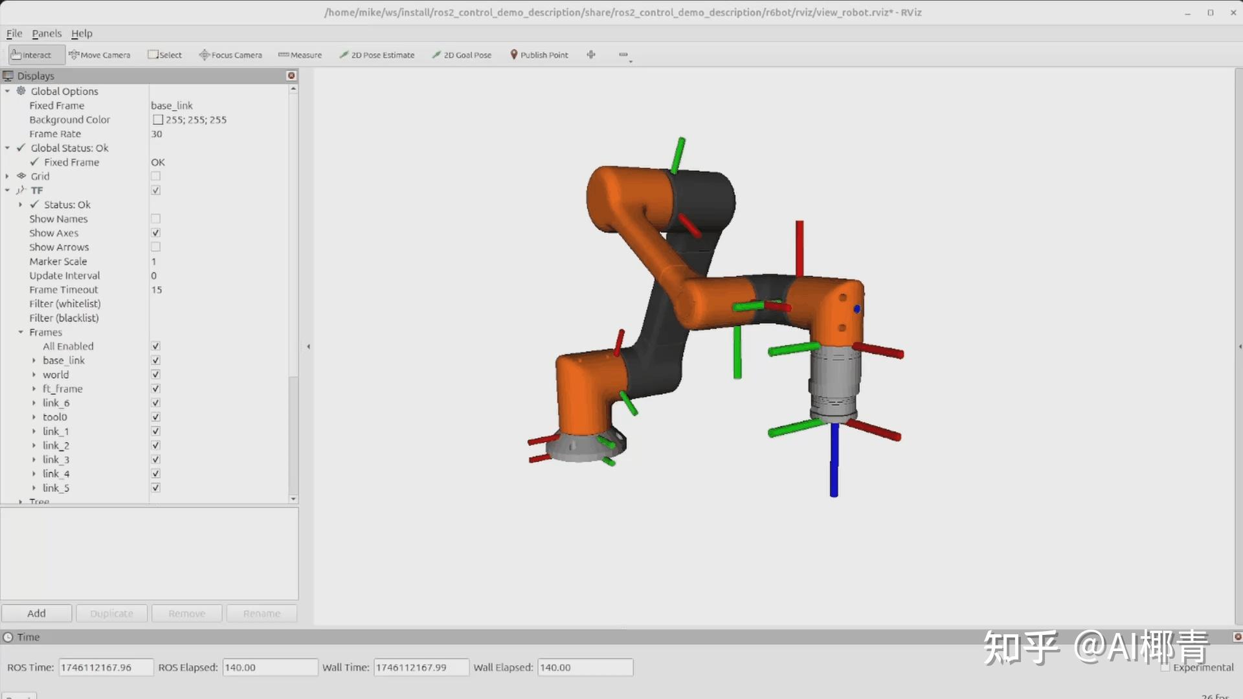The image size is (1243, 699).
Task: Click the plus add-tool icon
Action: coord(591,55)
